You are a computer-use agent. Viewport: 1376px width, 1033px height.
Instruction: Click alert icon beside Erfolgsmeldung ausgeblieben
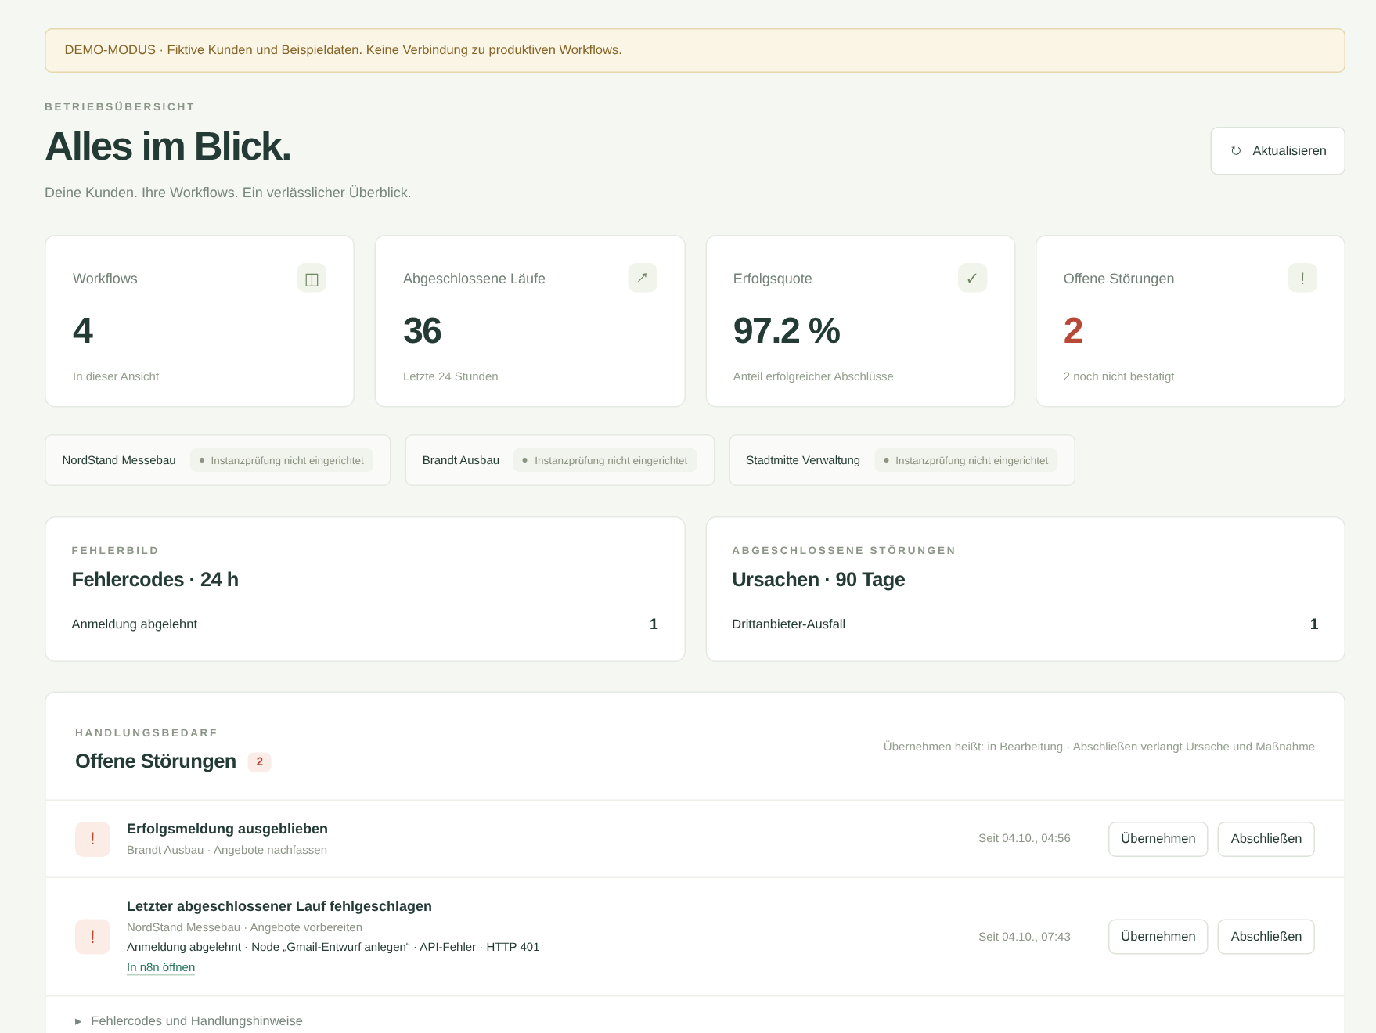coord(92,839)
